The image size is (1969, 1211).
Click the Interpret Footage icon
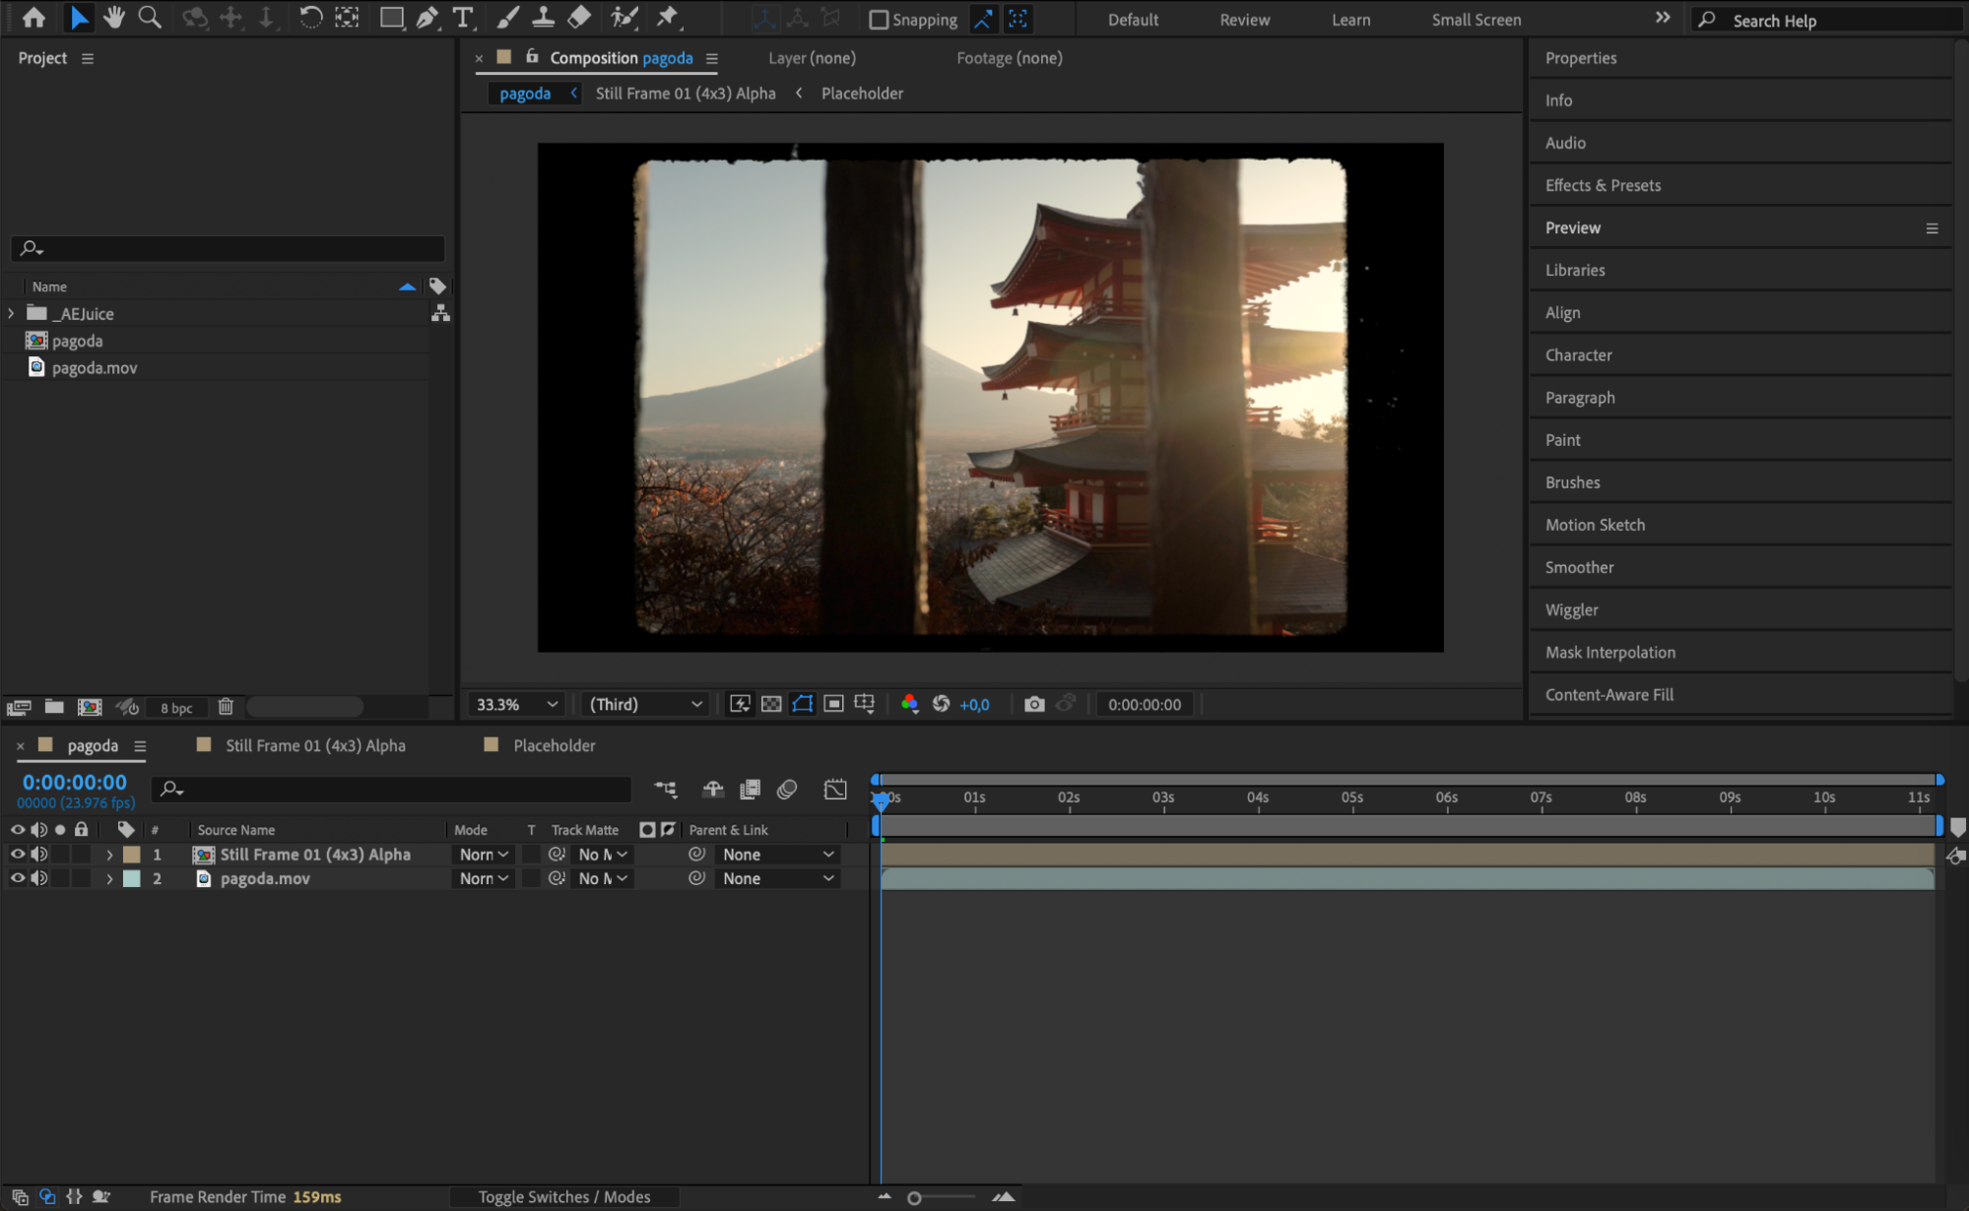(19, 707)
